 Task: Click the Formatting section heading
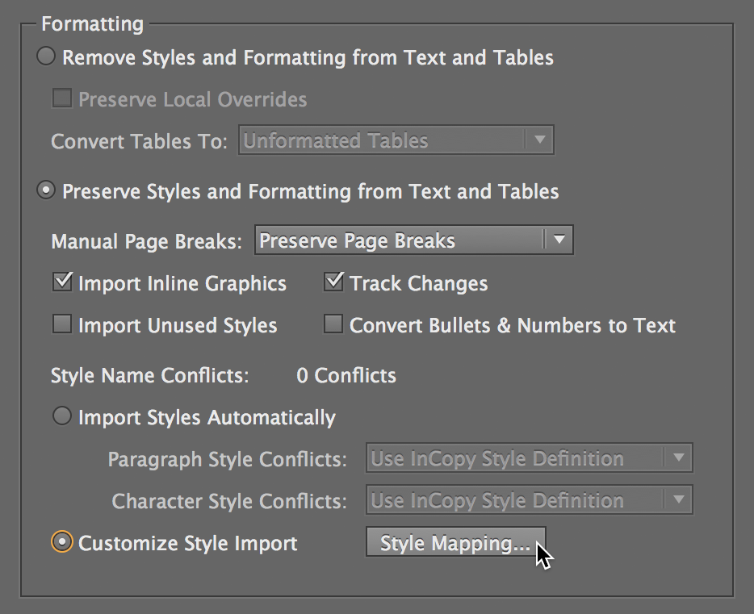(92, 23)
